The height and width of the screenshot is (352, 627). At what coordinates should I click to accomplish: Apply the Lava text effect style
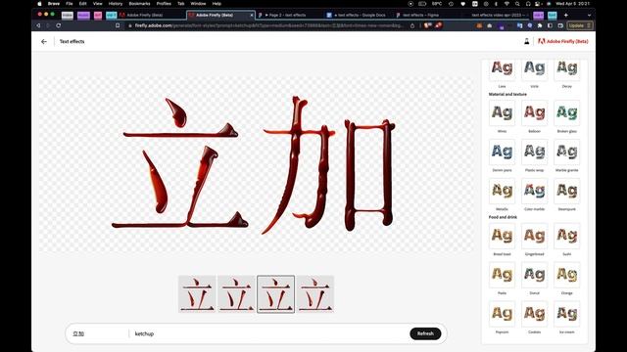click(502, 69)
